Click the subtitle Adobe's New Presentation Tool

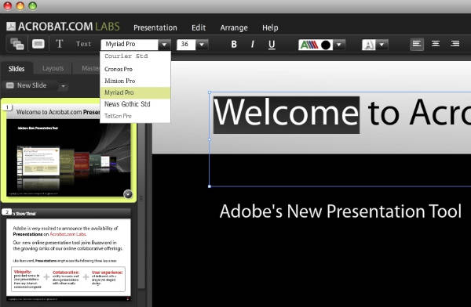pos(341,211)
